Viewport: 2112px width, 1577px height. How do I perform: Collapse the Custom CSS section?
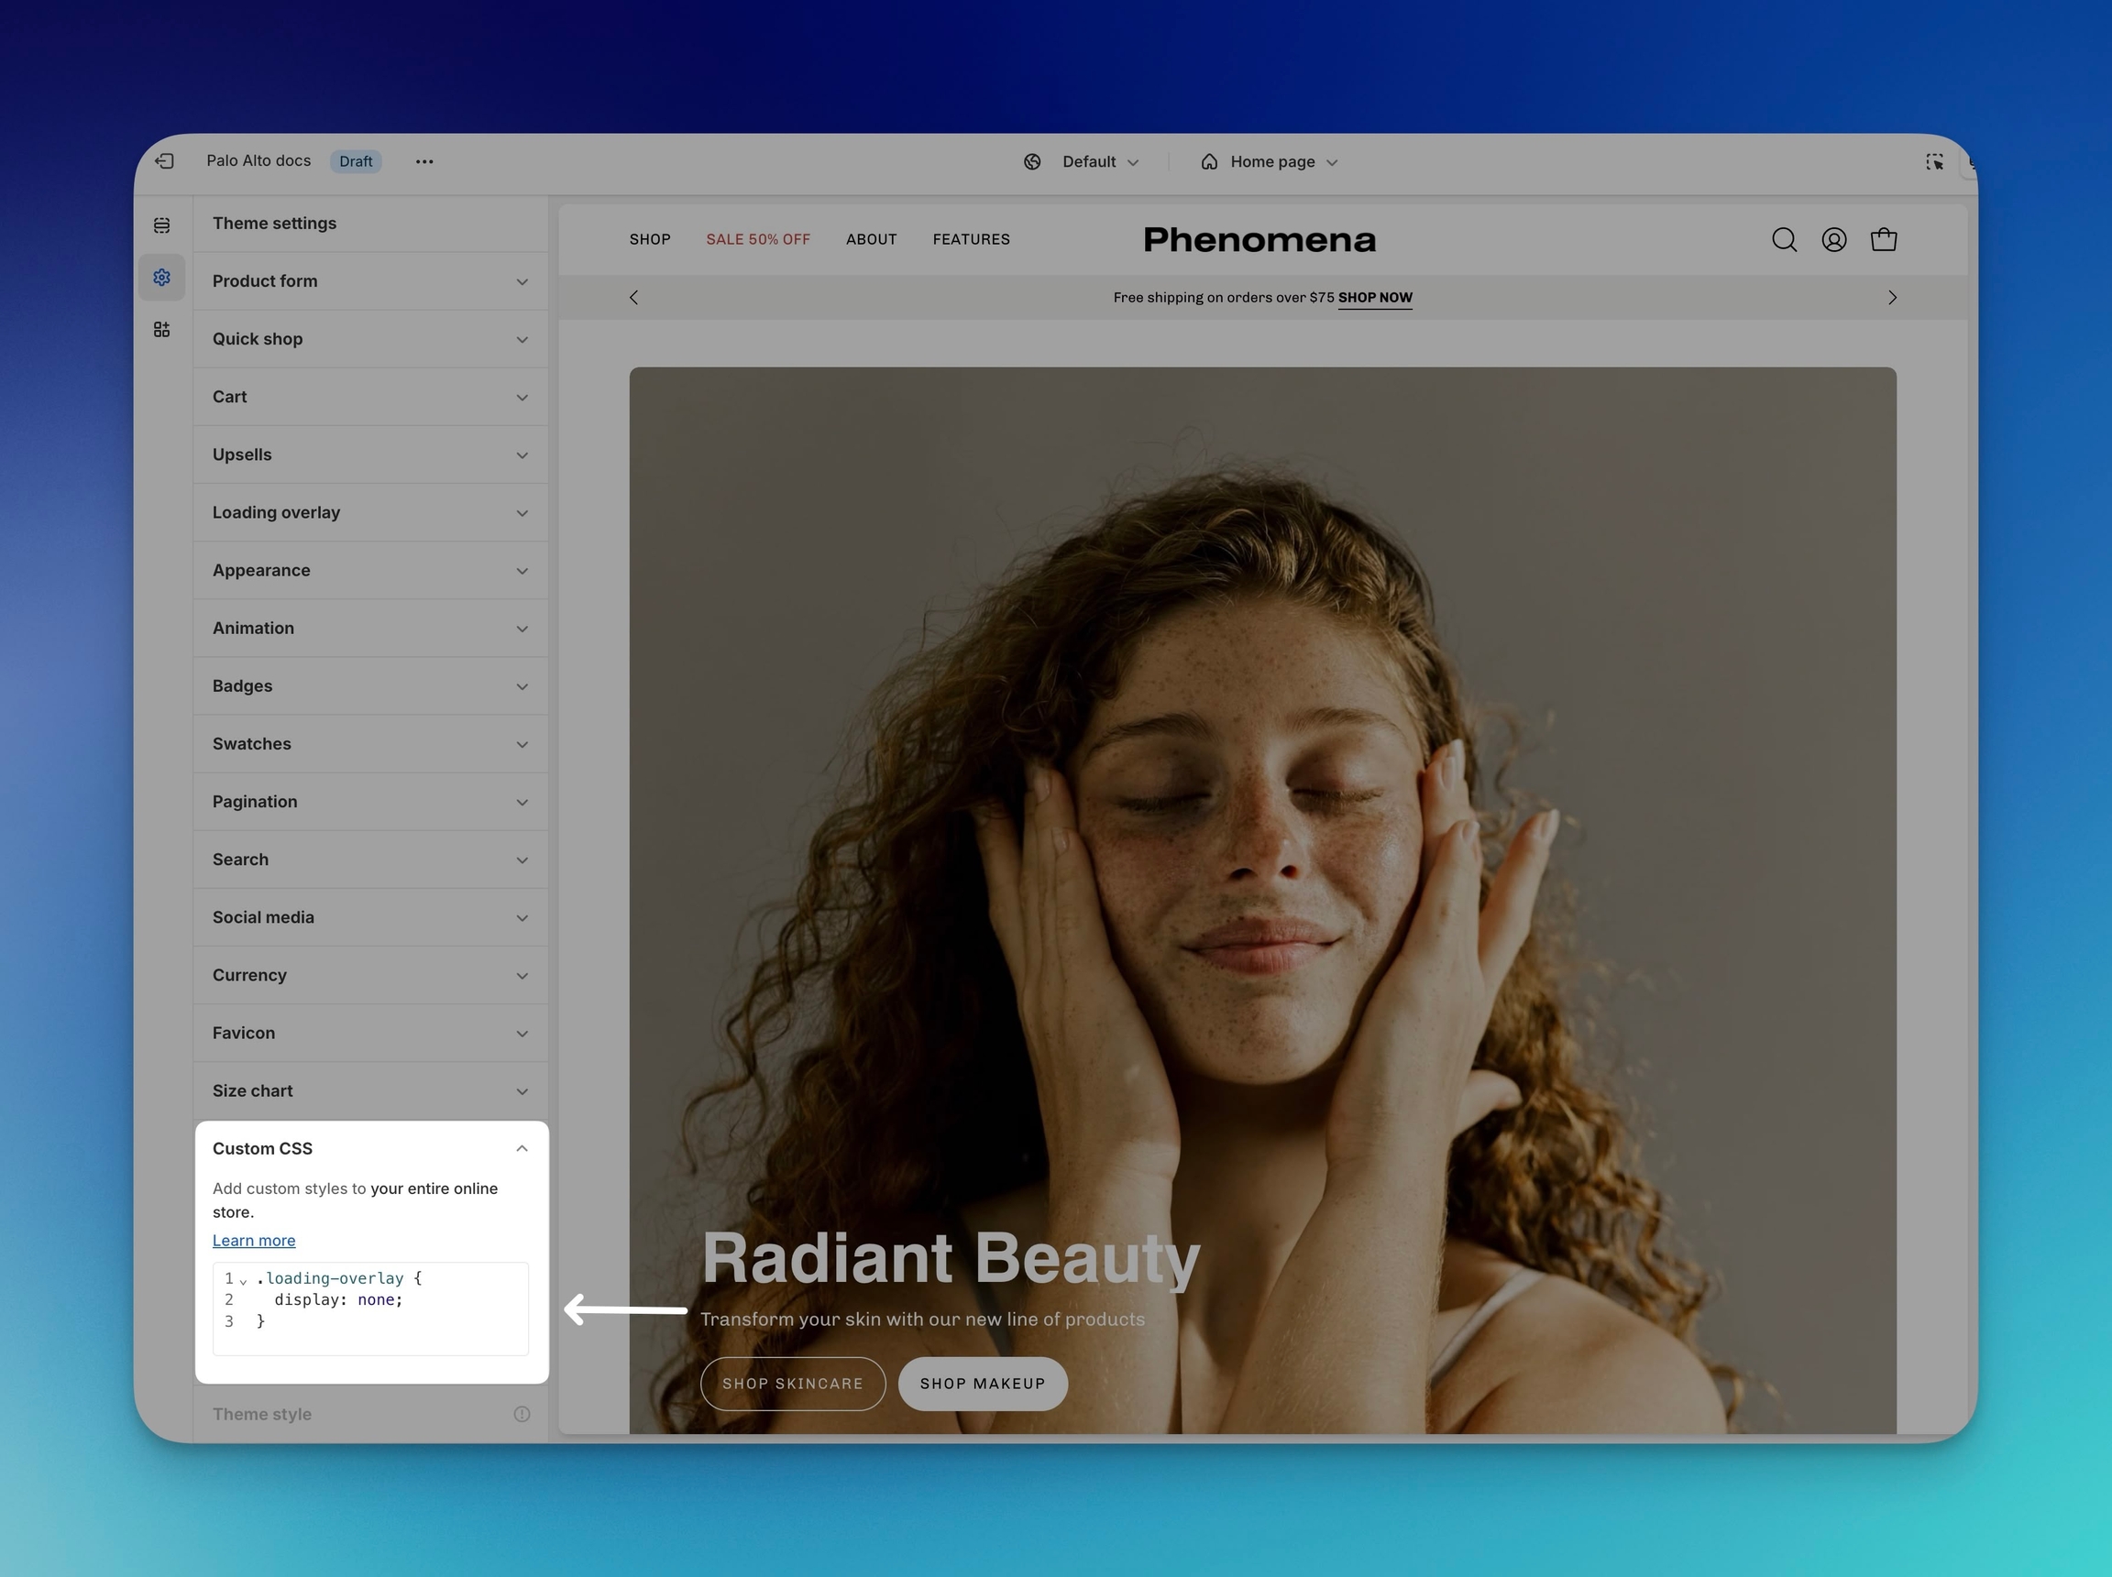522,1148
